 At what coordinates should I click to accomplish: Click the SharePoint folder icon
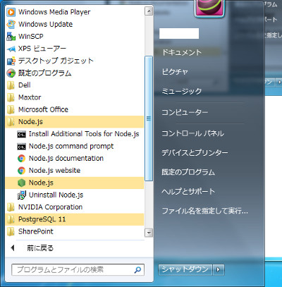[11, 231]
